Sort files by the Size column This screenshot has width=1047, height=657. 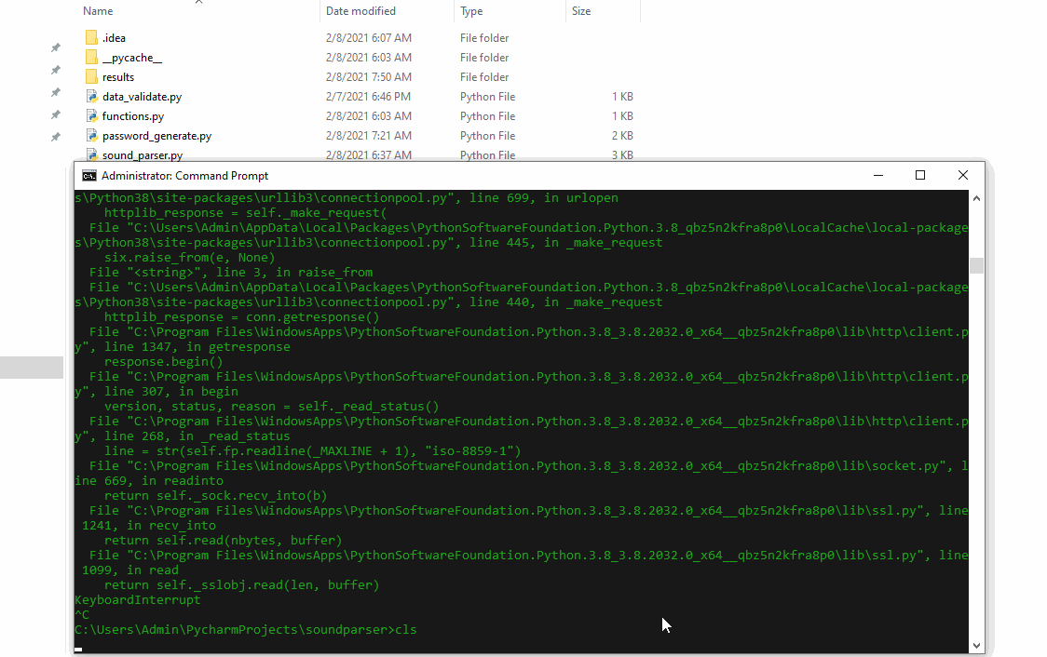pyautogui.click(x=581, y=10)
